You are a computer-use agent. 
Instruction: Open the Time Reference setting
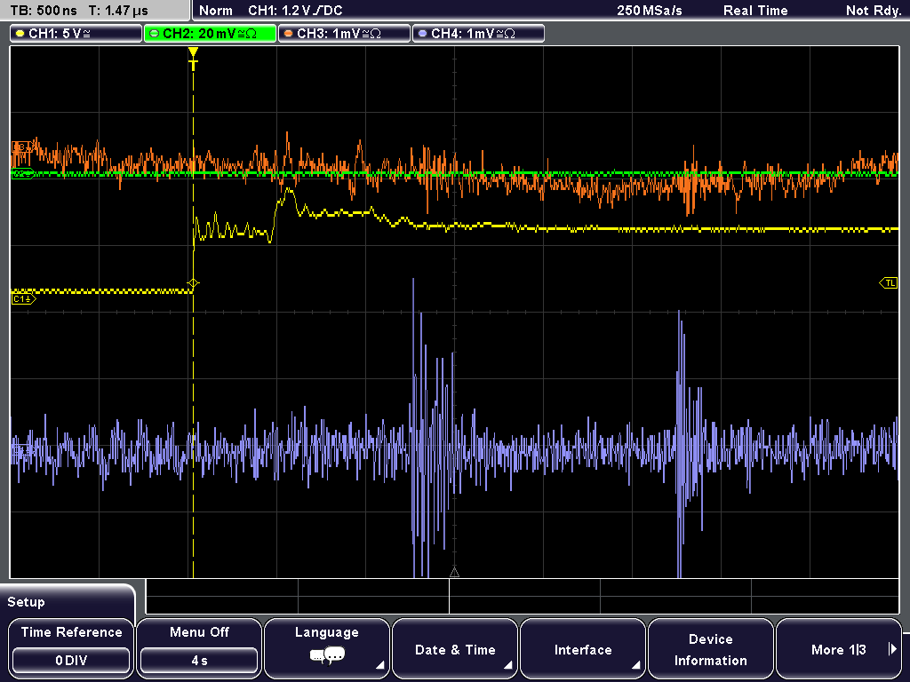coord(71,648)
